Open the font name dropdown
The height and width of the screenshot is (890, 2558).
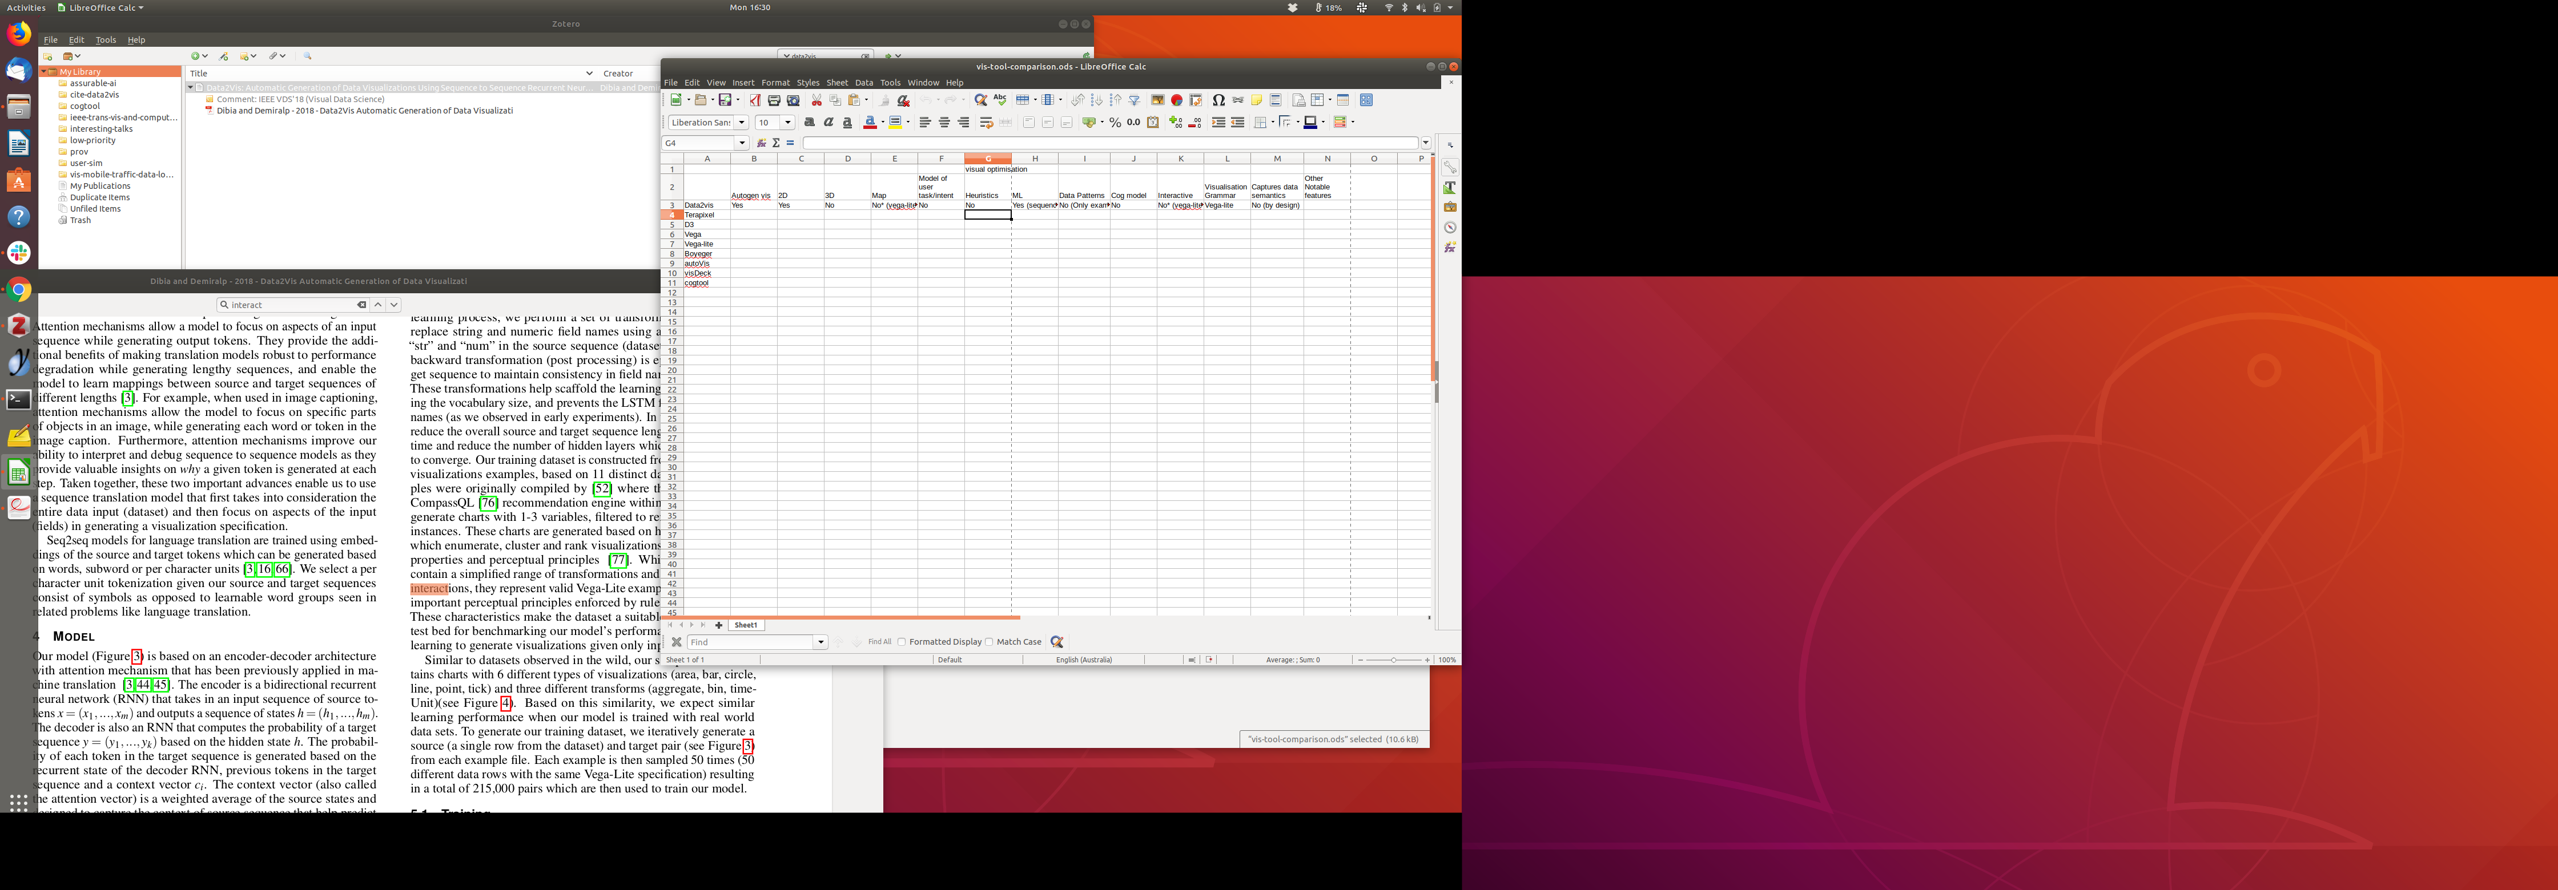tap(741, 122)
